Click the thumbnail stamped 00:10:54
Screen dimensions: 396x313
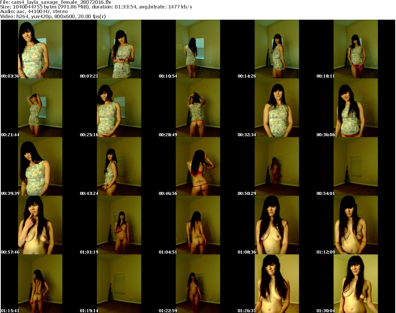coord(198,49)
